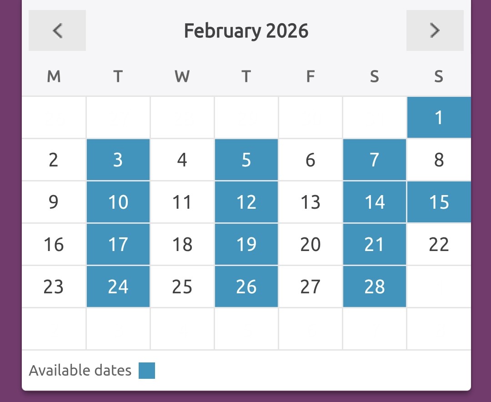Select Saturday February 7
Viewport: 491px width, 402px height.
pyautogui.click(x=375, y=160)
